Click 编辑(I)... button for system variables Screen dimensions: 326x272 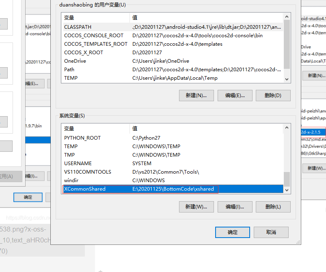(x=235, y=207)
